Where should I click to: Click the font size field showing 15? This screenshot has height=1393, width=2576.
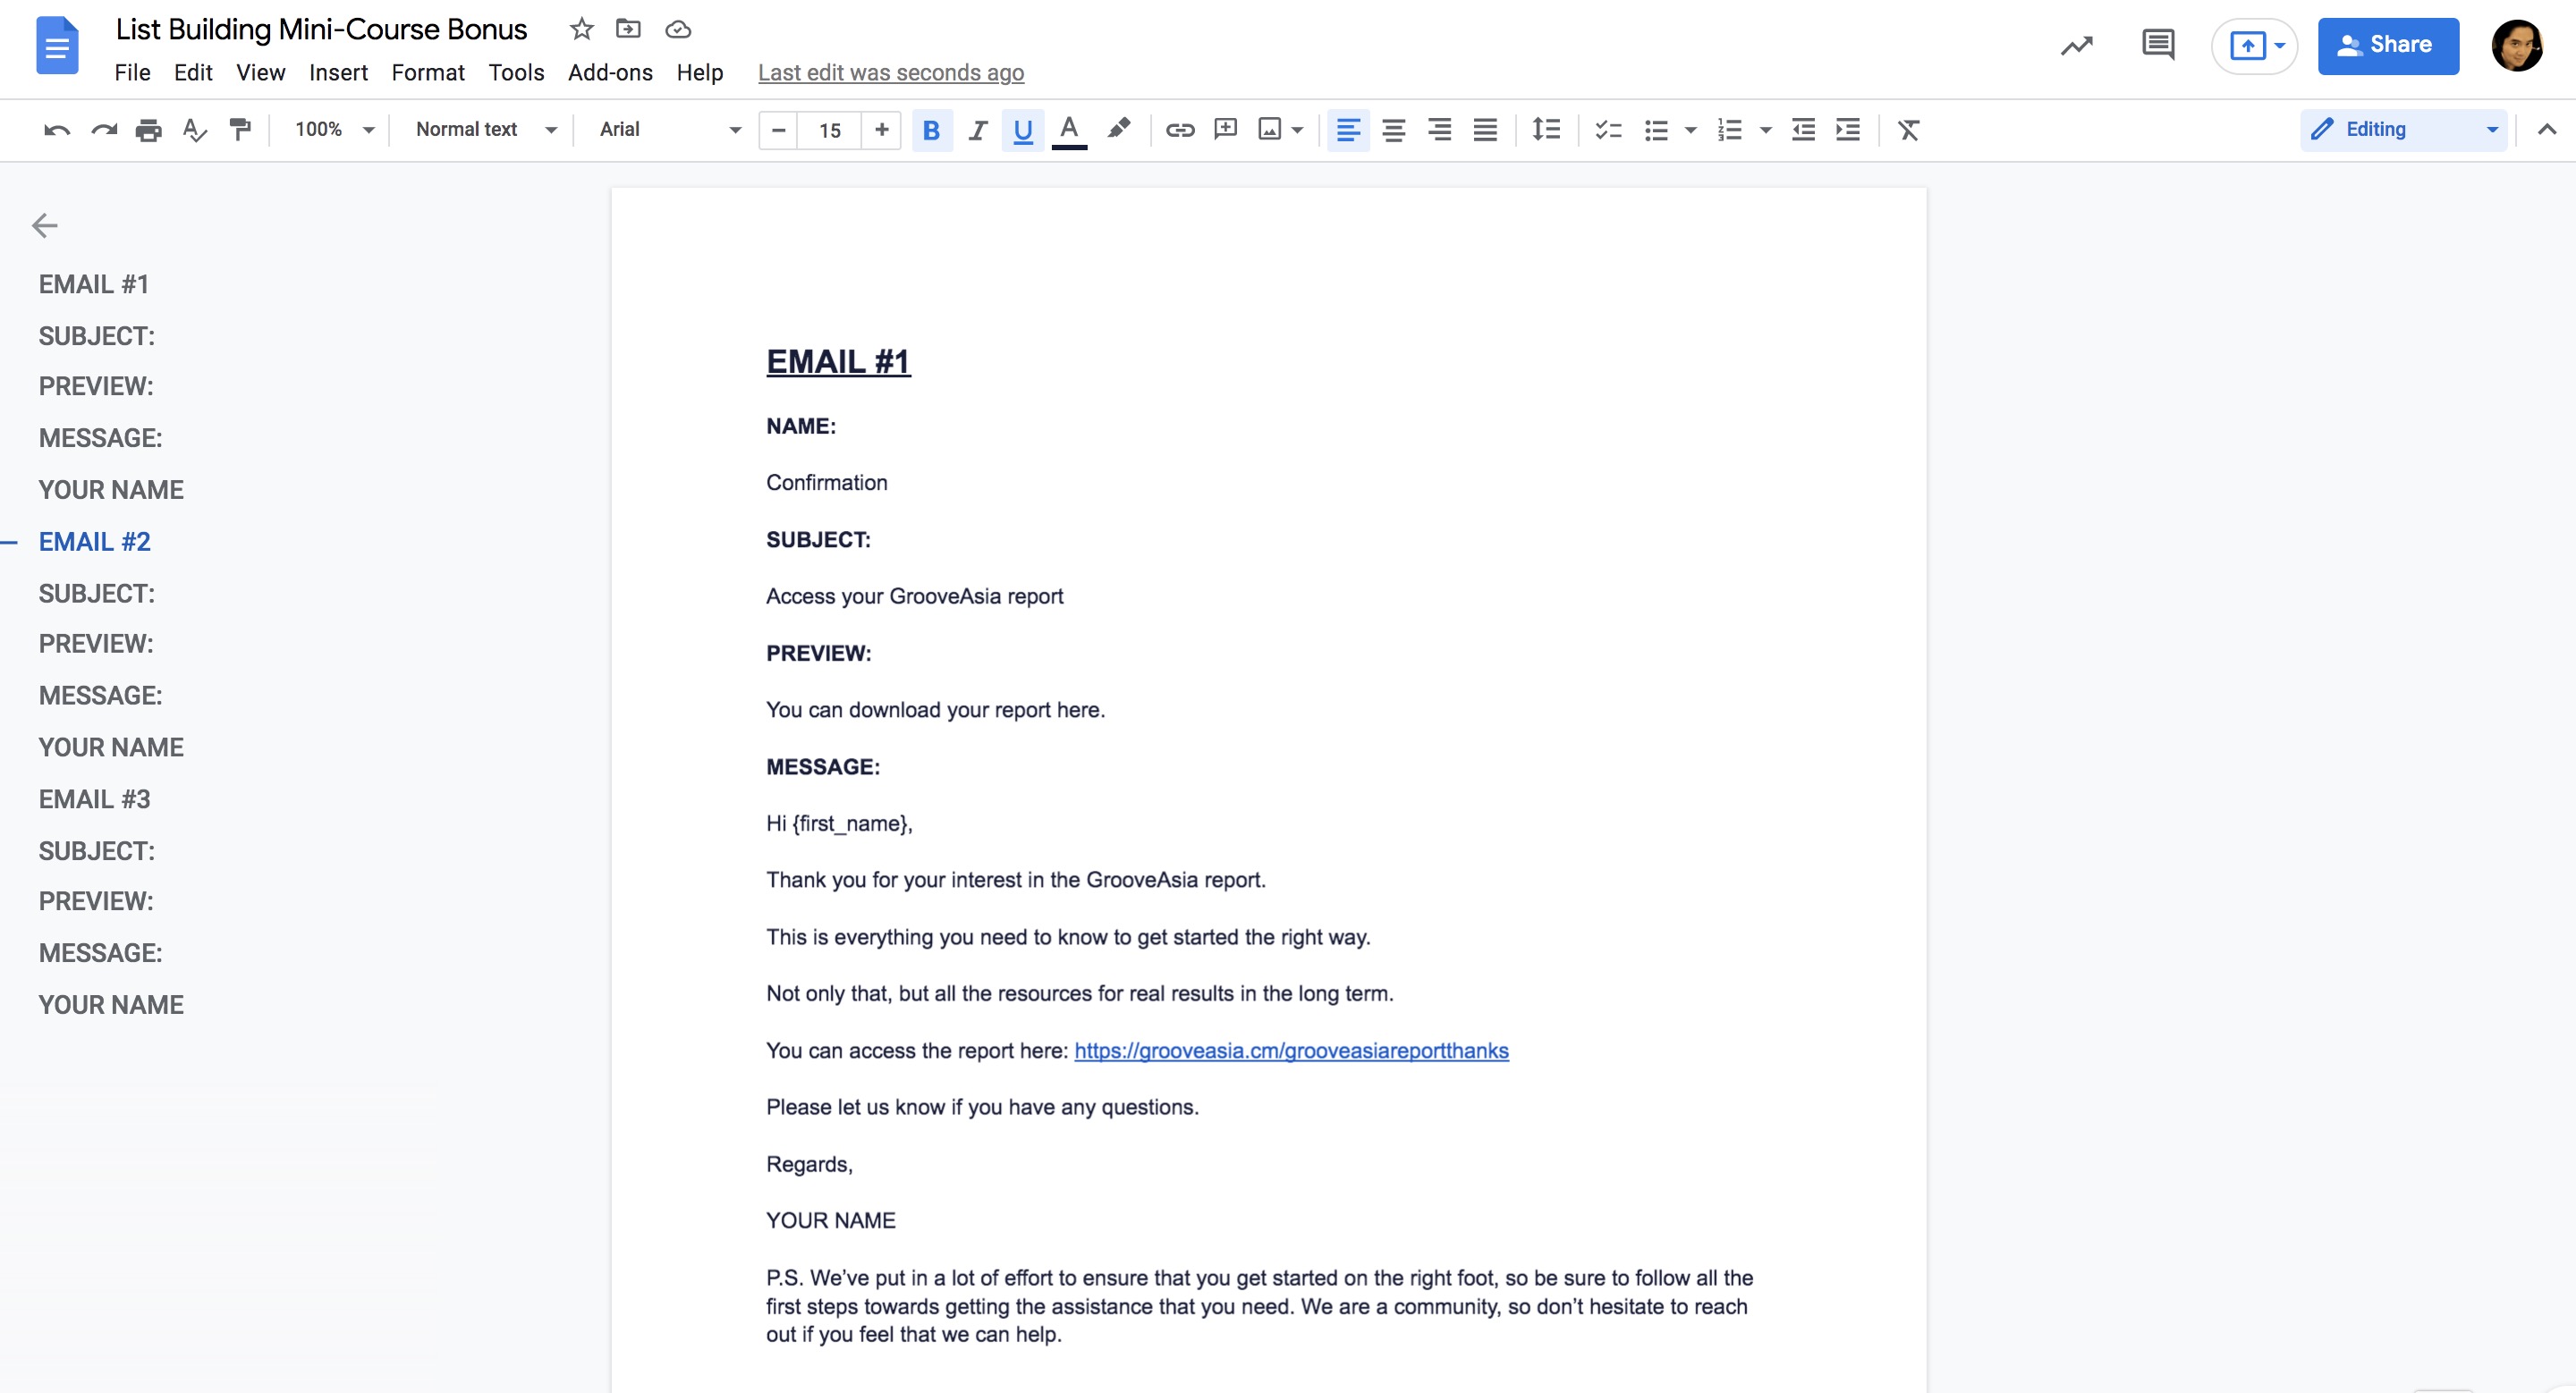pos(829,131)
